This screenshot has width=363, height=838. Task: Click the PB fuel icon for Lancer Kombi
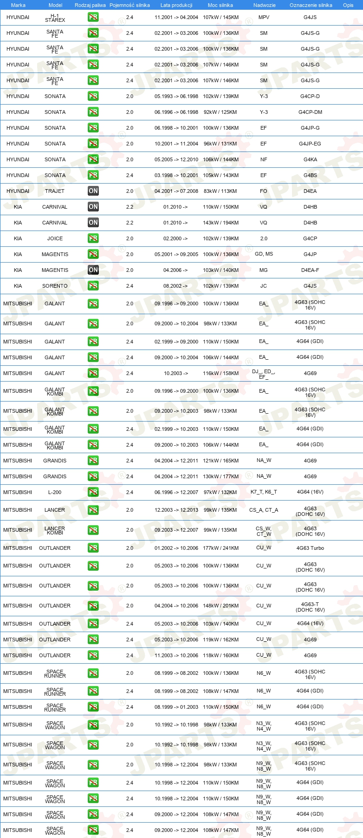click(93, 530)
